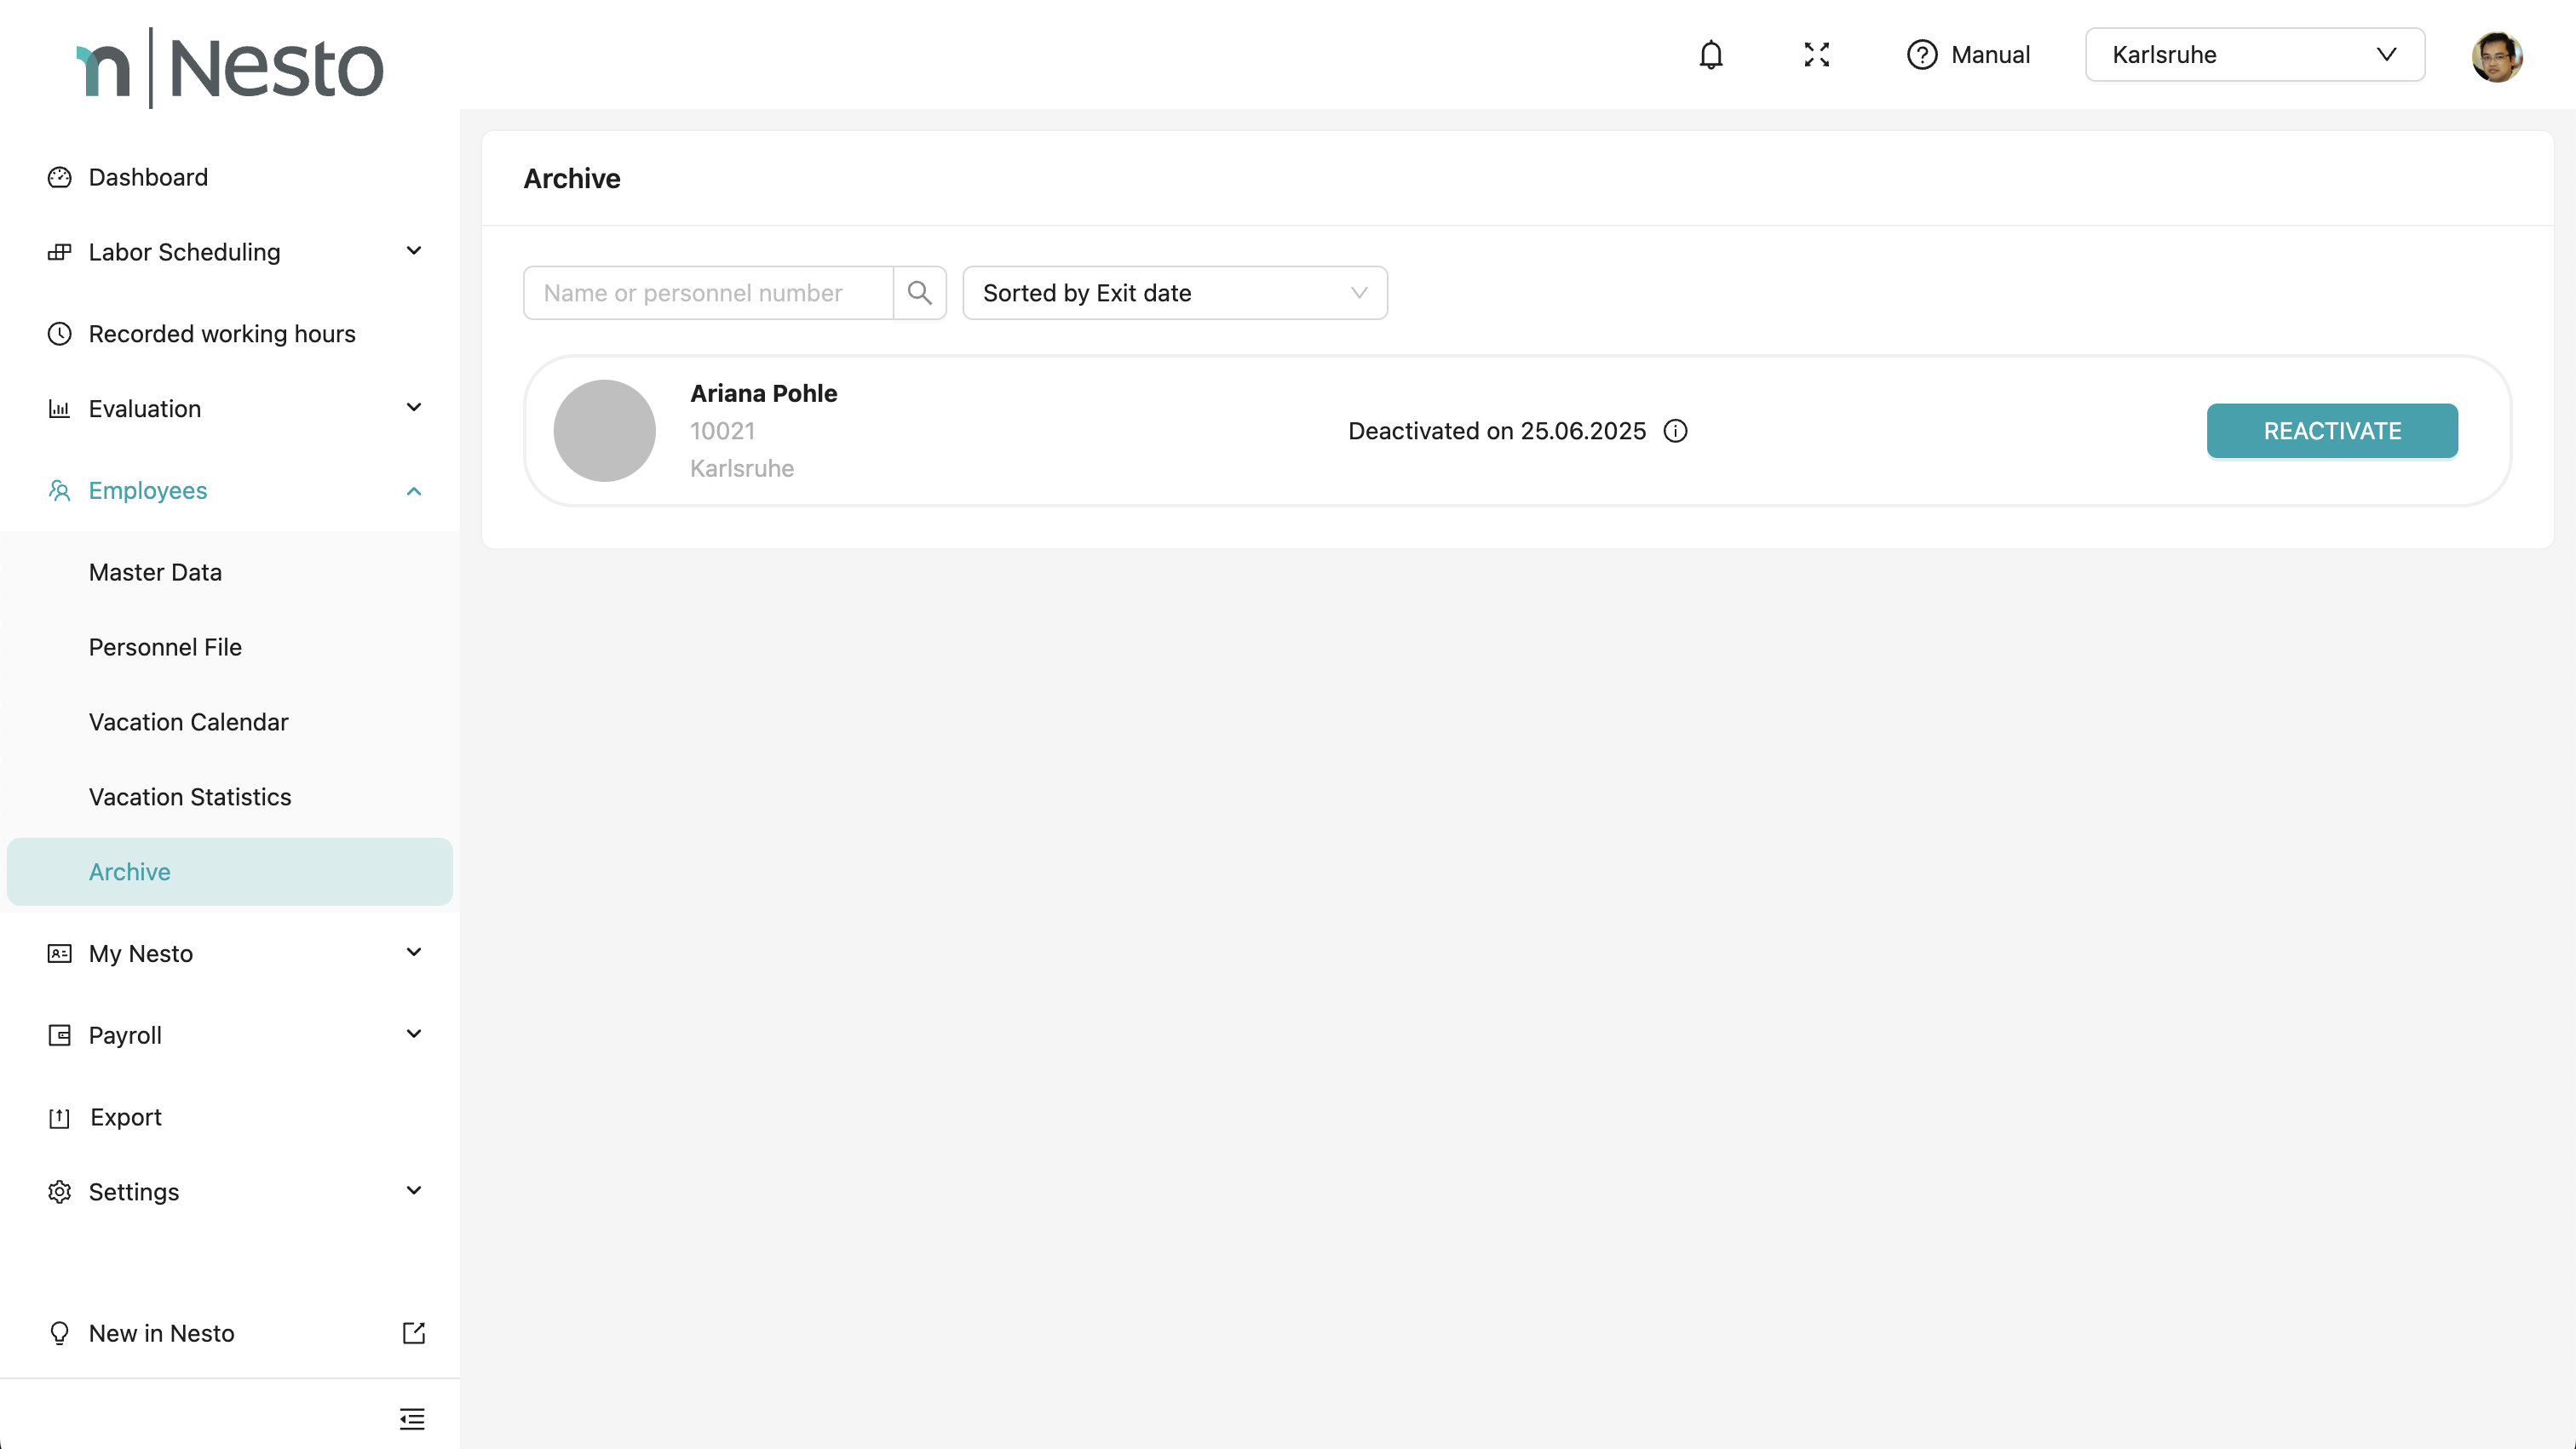Collapse sidebar with bottom menu icon
Screen dimensions: 2576x1449
[x=412, y=1418]
